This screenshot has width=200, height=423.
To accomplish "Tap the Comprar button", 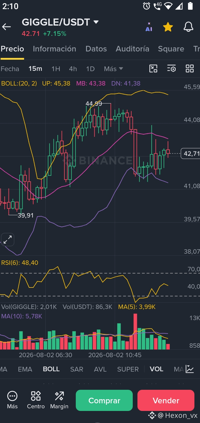I will click(104, 400).
